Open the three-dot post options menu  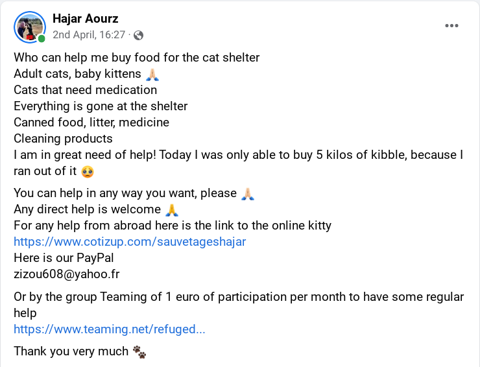click(x=451, y=26)
